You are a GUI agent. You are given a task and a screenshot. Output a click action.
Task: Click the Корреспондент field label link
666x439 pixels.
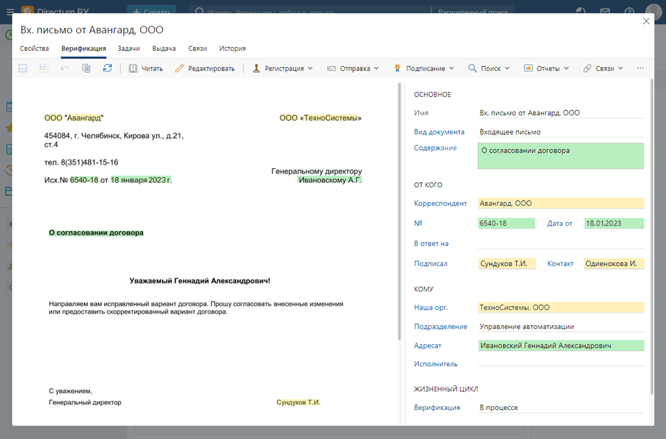440,203
